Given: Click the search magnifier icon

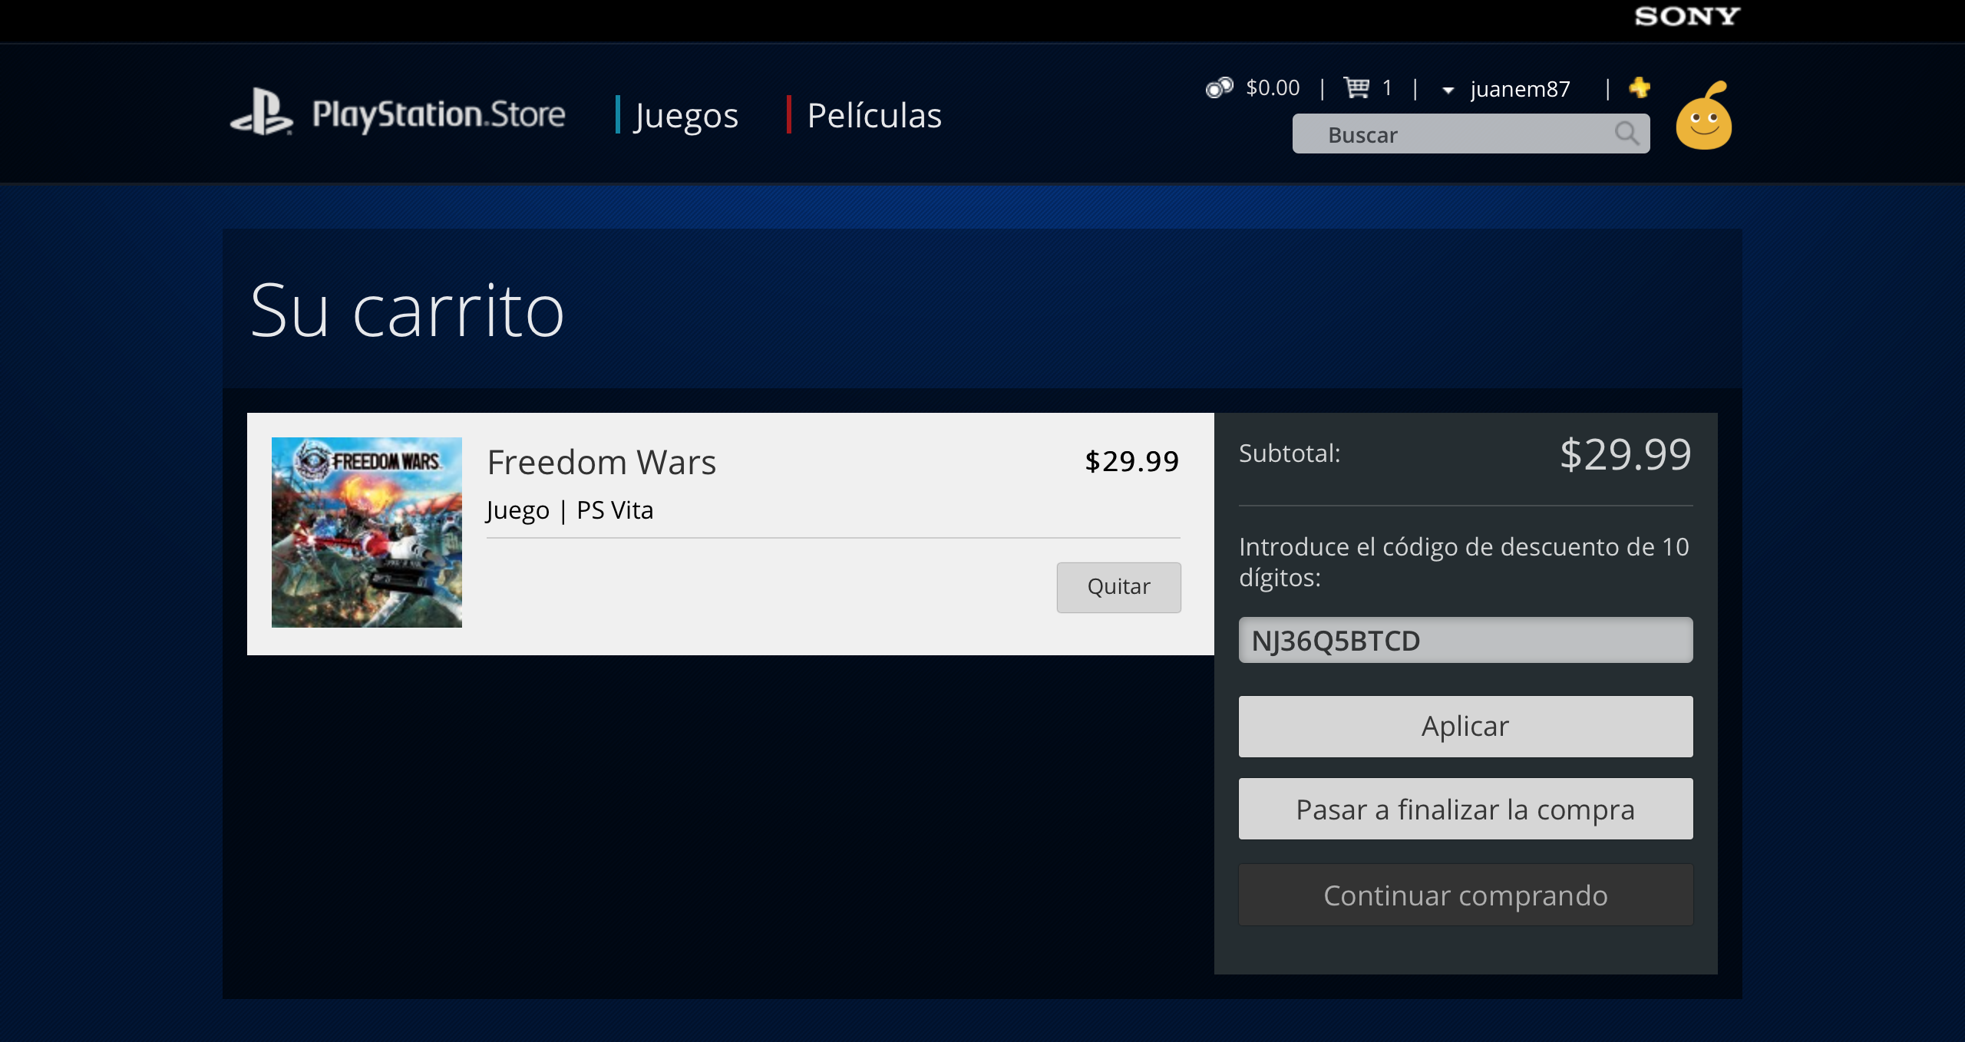Looking at the screenshot, I should coord(1626,134).
